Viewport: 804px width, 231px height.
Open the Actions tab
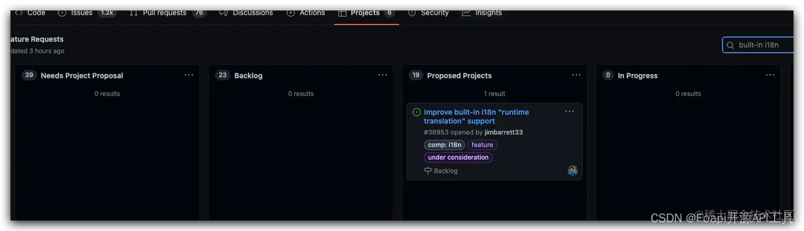305,13
